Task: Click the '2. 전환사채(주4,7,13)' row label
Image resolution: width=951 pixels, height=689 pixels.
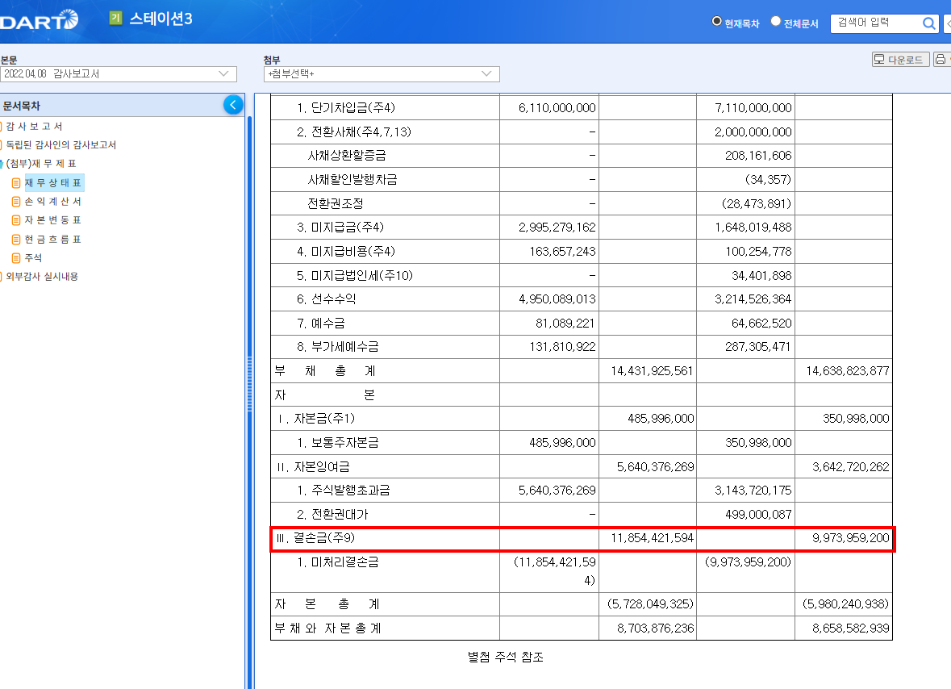Action: pos(353,132)
